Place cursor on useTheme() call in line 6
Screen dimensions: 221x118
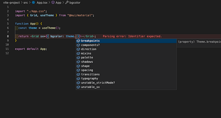[51, 28]
